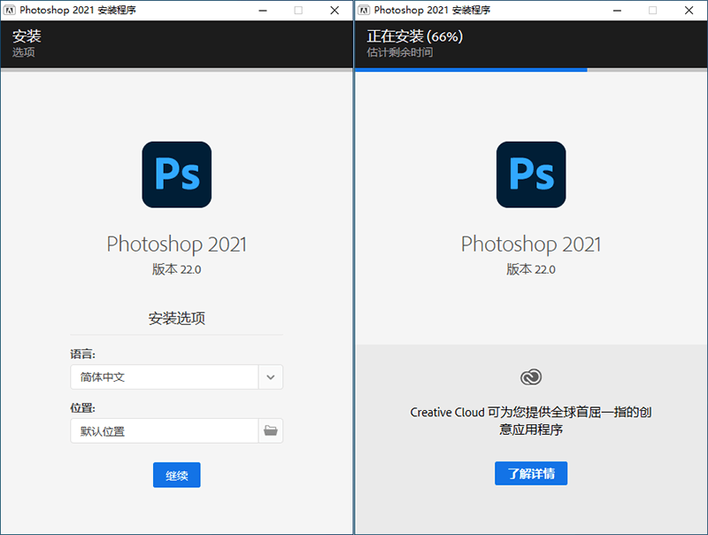Image resolution: width=708 pixels, height=535 pixels.
Task: Click the 安装选项 heading text
Action: pyautogui.click(x=176, y=319)
